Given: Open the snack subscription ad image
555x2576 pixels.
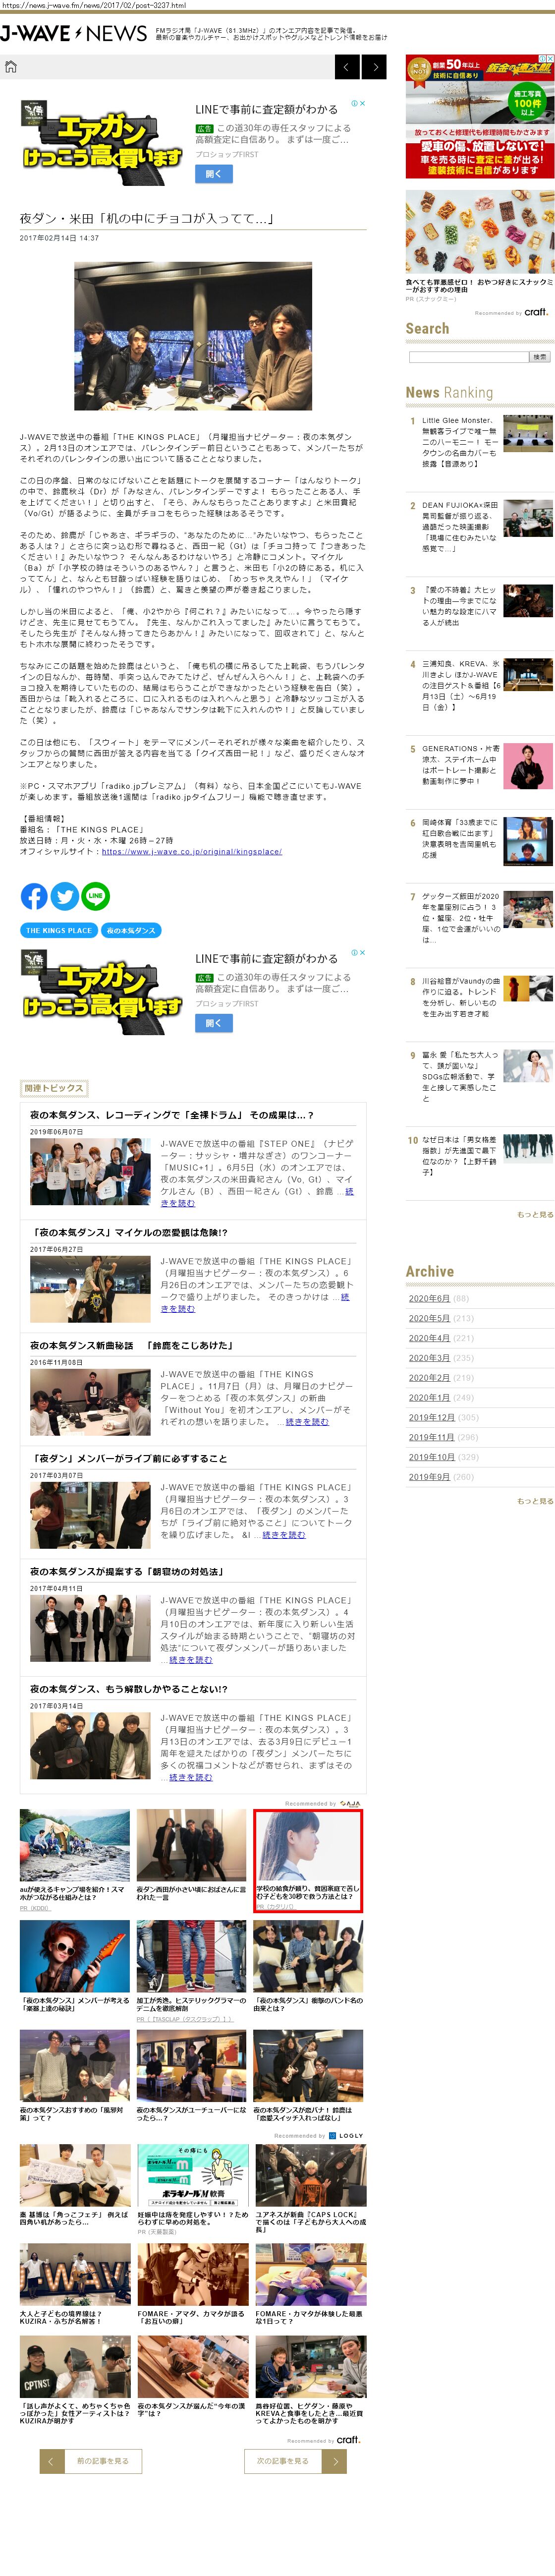Looking at the screenshot, I should click(x=480, y=232).
